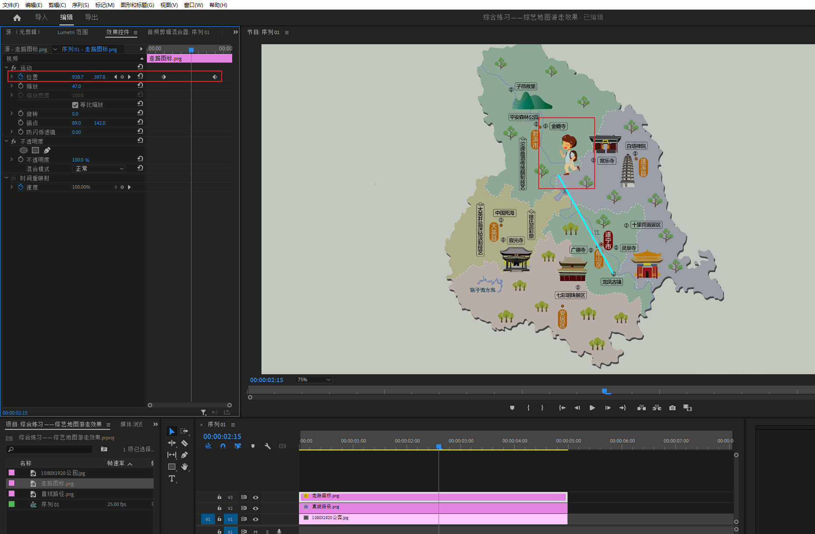Click the Home icon
Image resolution: width=815 pixels, height=534 pixels.
(x=17, y=18)
